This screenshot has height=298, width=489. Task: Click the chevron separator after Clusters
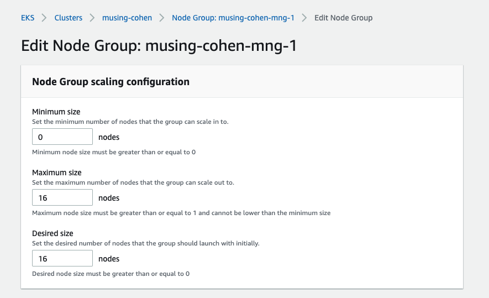point(92,18)
